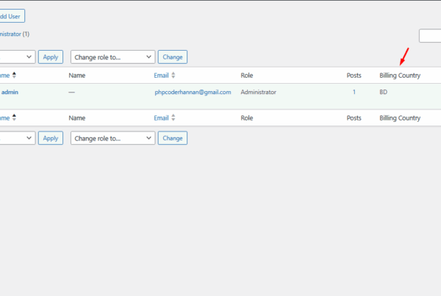Click the Change button above the table
The image size is (441, 296).
172,57
